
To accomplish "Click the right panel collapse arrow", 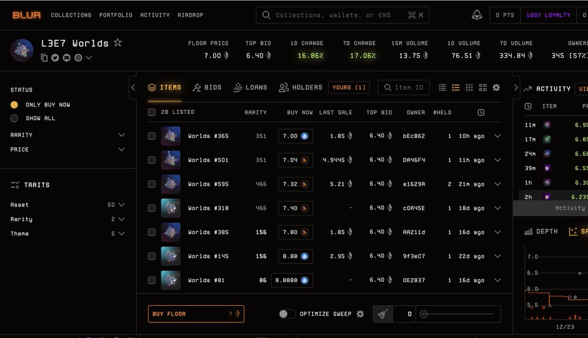I will point(515,88).
